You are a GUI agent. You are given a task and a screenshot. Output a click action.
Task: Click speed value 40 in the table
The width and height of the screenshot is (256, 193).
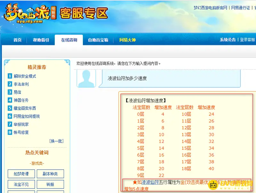click(x=211, y=168)
